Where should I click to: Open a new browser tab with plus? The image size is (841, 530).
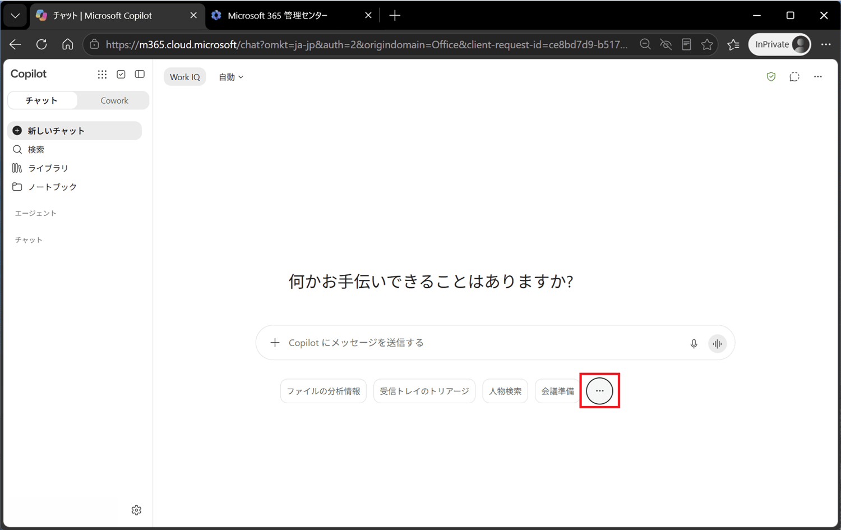[395, 16]
